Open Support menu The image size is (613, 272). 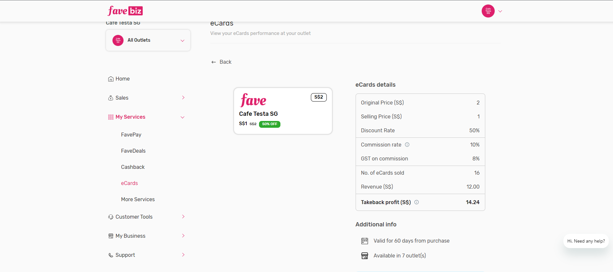[125, 255]
